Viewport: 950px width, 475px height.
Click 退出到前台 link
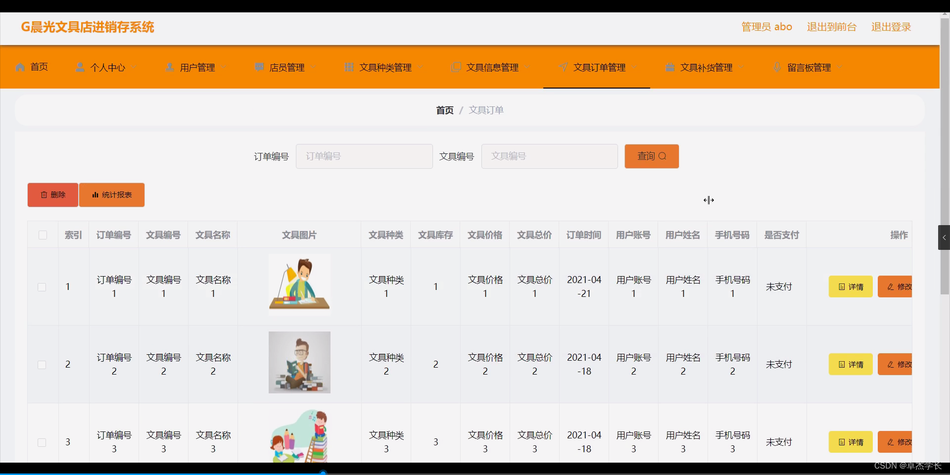coord(832,27)
